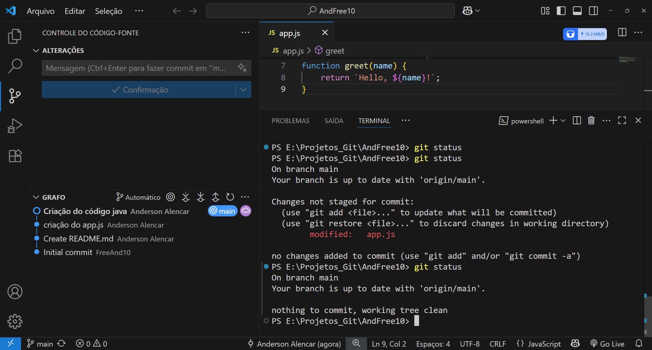The image size is (652, 350).
Task: Open terminal panel more actions ellipsis
Action: [606, 120]
